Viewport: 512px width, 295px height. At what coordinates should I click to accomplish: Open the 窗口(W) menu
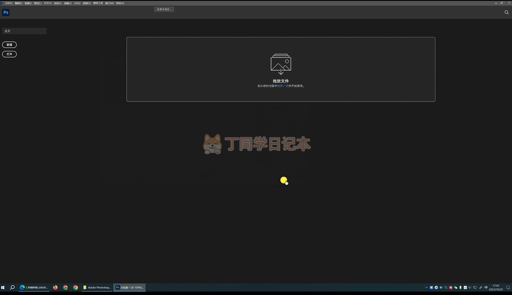point(109,3)
